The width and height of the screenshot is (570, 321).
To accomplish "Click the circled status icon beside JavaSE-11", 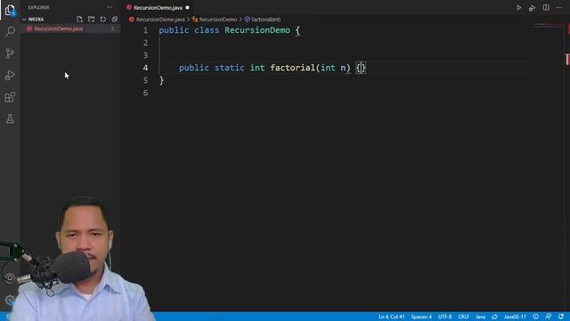I will tap(536, 317).
